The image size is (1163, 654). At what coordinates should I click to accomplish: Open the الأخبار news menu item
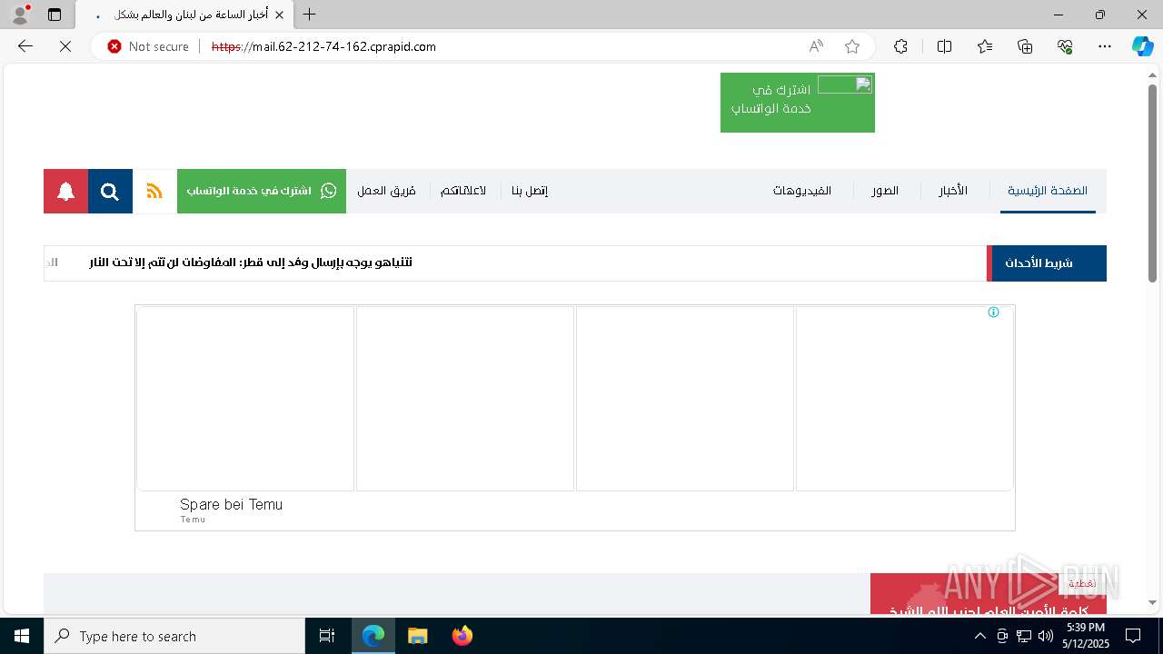953,191
